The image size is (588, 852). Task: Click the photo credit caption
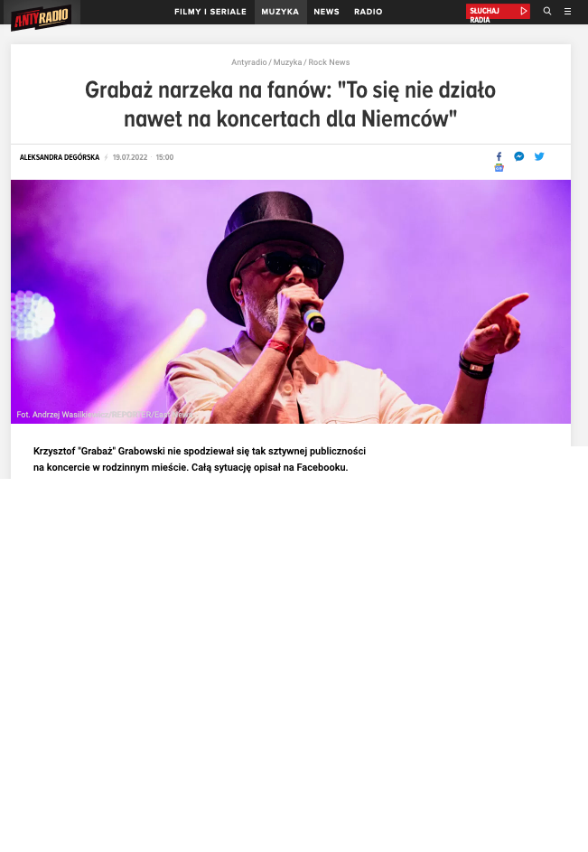pos(105,415)
